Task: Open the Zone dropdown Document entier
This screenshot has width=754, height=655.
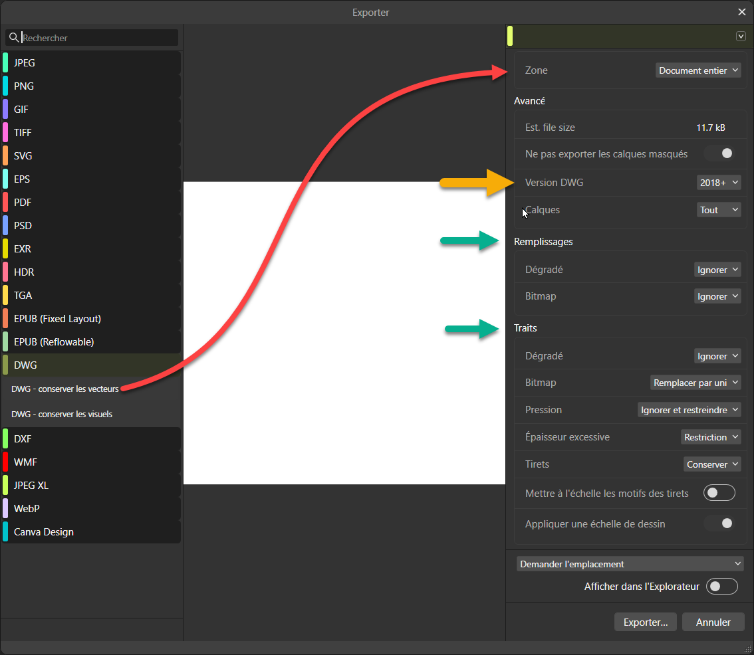Action: [698, 70]
